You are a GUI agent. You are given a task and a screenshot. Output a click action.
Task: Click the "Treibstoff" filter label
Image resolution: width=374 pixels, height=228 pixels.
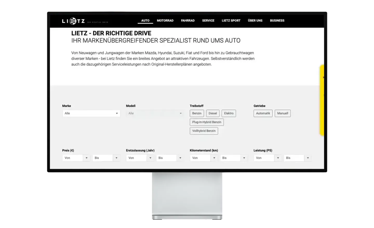click(197, 106)
